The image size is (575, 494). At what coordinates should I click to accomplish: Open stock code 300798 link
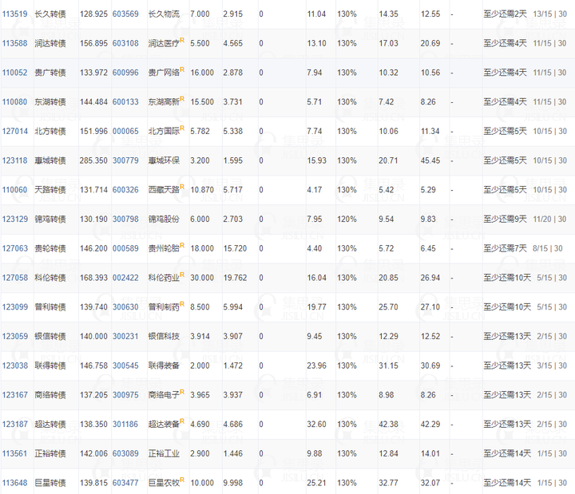tap(125, 219)
